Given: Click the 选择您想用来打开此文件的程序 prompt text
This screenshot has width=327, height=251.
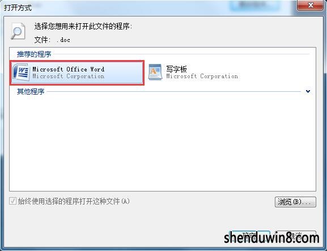Looking at the screenshot, I should click(83, 27).
